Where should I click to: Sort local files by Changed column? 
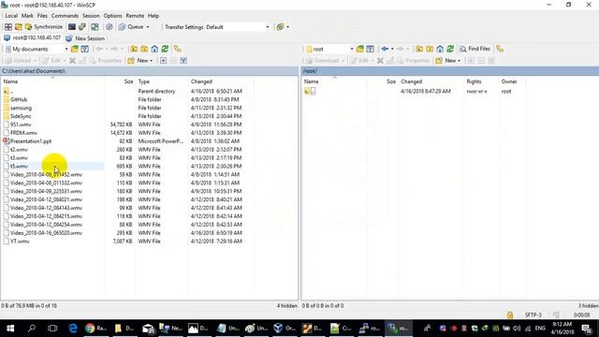click(201, 81)
